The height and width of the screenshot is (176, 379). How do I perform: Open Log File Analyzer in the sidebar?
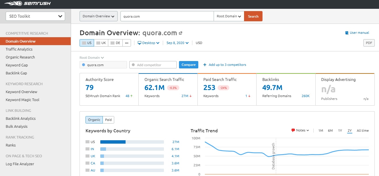coord(20,164)
